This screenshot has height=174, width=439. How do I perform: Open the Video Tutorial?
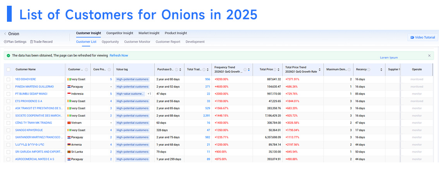[422, 37]
